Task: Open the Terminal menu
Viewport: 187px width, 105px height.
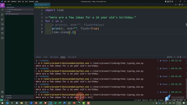Action: 31,1
